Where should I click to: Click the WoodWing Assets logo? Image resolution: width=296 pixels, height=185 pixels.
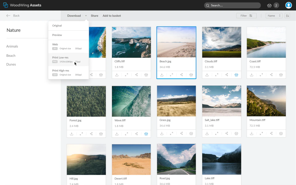click(22, 5)
